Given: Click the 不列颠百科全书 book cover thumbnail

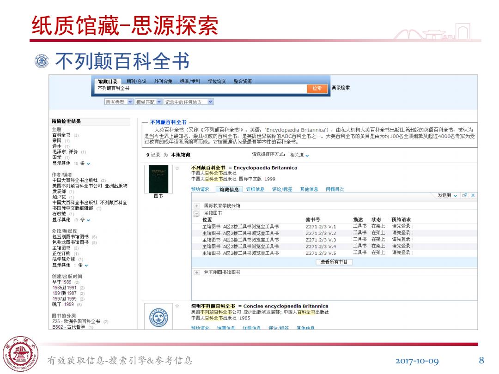Looking at the screenshot, I should click(x=158, y=179).
